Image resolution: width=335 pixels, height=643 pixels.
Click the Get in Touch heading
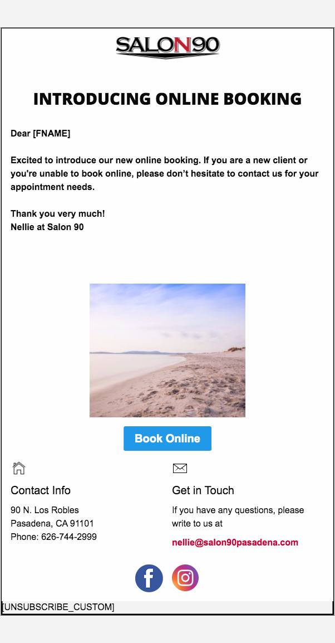(x=203, y=490)
